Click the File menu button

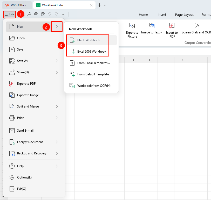[x=9, y=14]
